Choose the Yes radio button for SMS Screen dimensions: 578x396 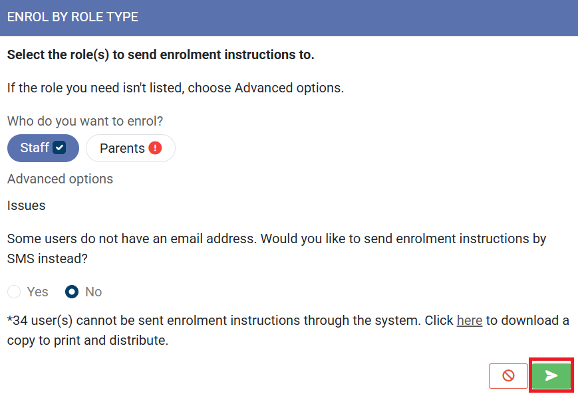coord(14,292)
